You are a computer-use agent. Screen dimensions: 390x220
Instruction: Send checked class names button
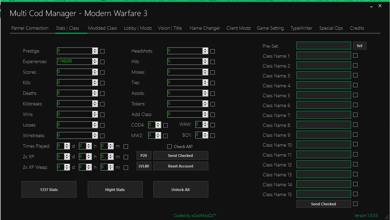point(324,204)
